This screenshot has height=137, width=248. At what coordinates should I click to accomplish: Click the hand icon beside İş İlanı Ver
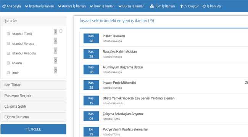coord(204,6)
